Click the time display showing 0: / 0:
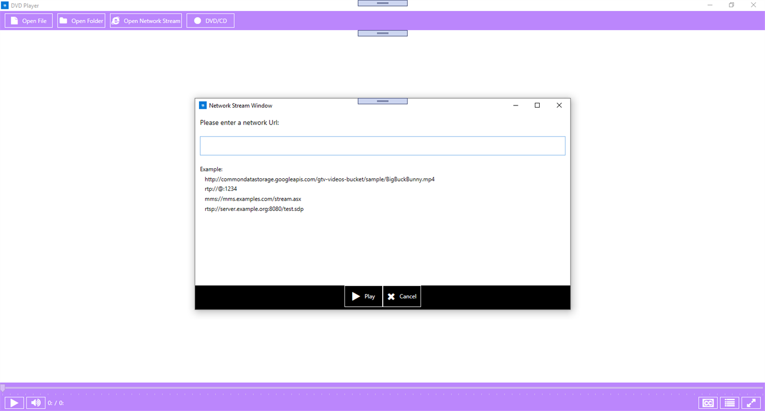The height and width of the screenshot is (411, 765). (55, 403)
